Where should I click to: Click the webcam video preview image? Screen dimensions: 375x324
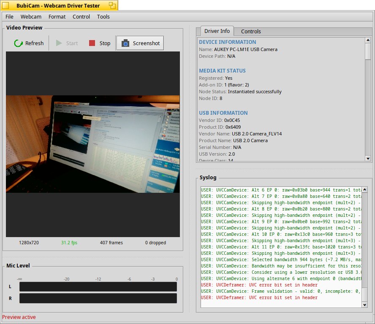pyautogui.click(x=93, y=144)
